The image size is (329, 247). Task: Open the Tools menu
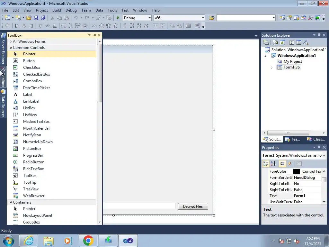112,10
